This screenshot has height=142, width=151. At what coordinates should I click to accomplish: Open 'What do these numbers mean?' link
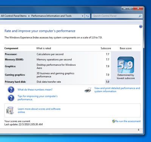pos(35,90)
